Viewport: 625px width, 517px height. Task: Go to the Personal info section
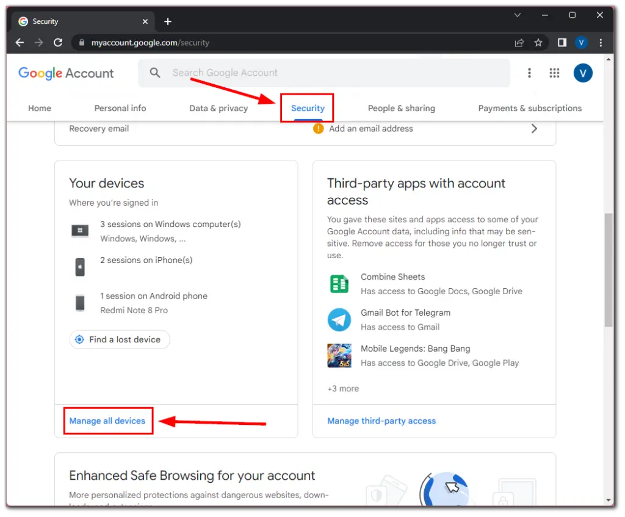pos(120,108)
